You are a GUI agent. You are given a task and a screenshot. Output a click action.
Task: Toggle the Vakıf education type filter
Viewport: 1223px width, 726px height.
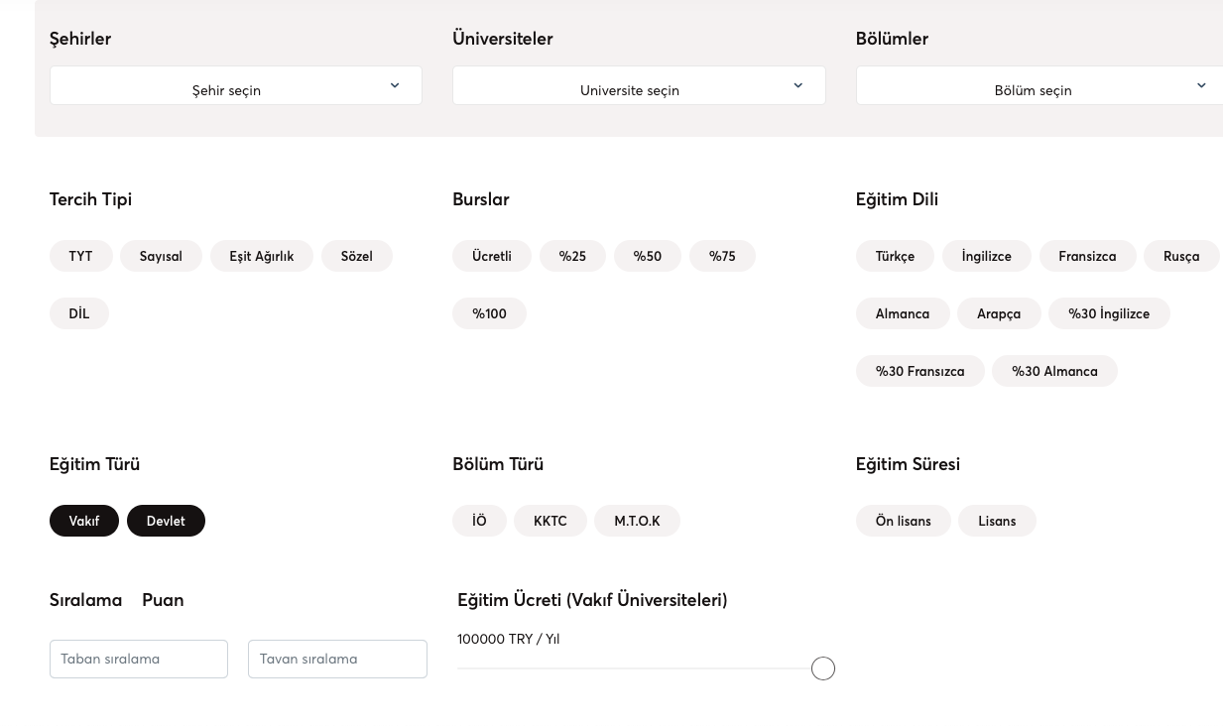tap(84, 521)
